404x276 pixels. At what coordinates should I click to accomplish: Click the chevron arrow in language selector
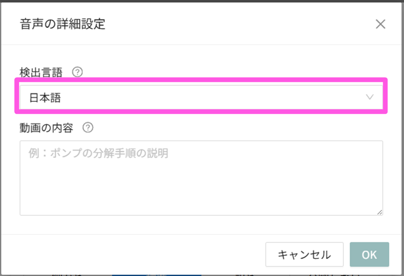click(x=369, y=97)
